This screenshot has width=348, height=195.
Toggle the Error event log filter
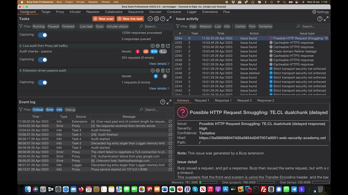pyautogui.click(x=50, y=110)
